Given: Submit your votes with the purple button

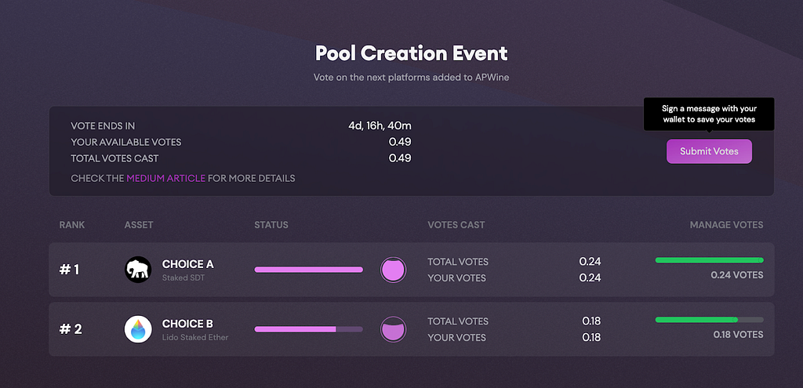Looking at the screenshot, I should [709, 151].
